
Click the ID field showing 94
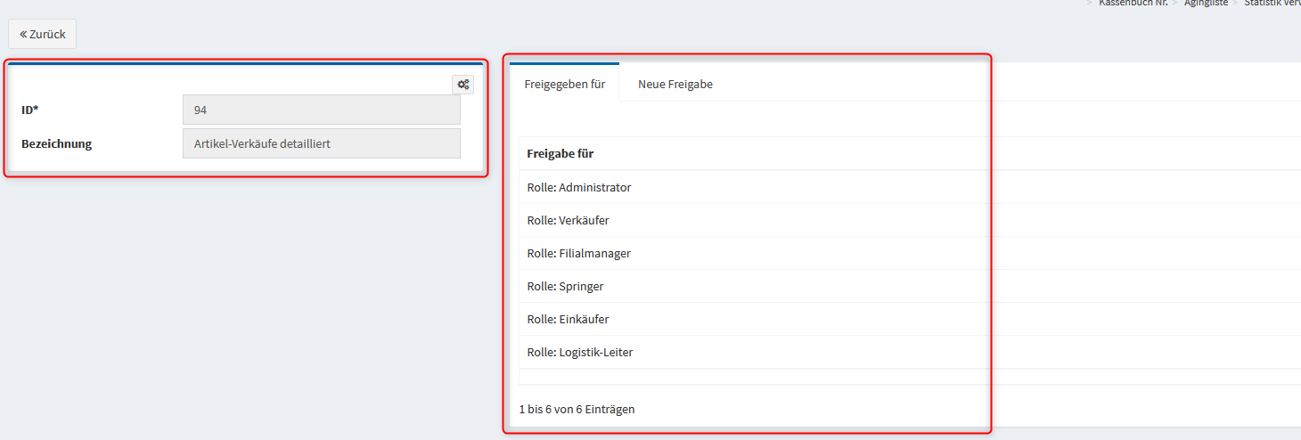tap(321, 110)
